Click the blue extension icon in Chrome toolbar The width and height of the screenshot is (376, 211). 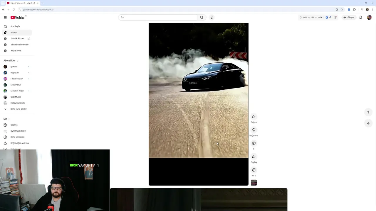349,9
